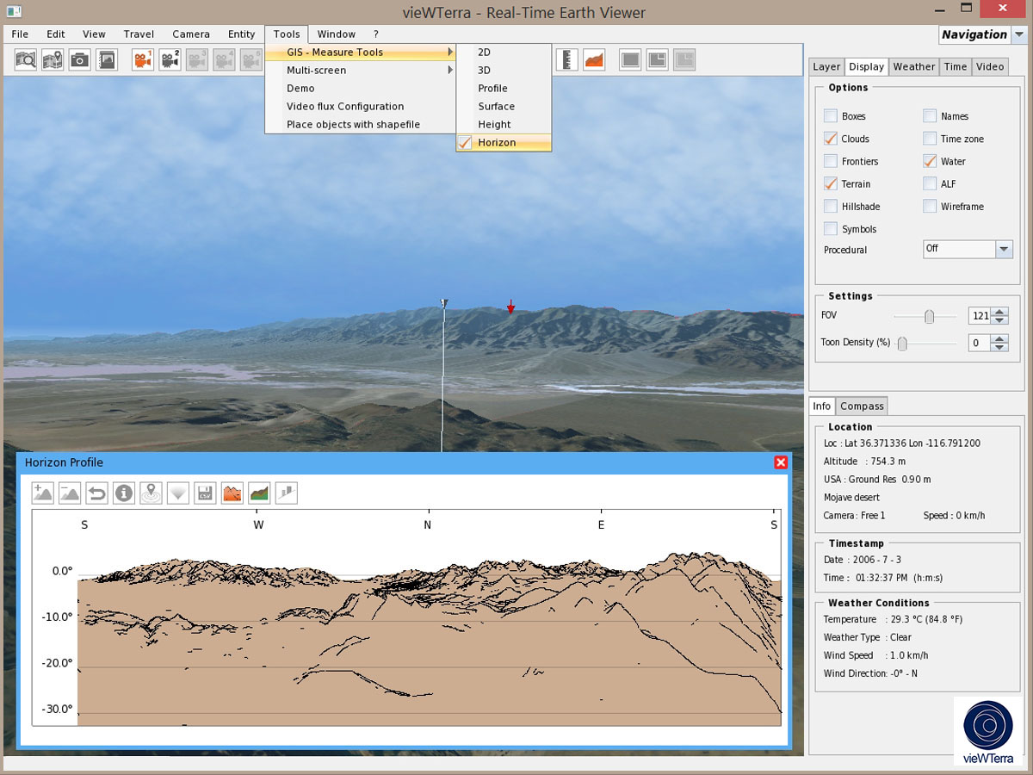Click the map location pin toolbar icon
This screenshot has width=1033, height=775.
(53, 59)
